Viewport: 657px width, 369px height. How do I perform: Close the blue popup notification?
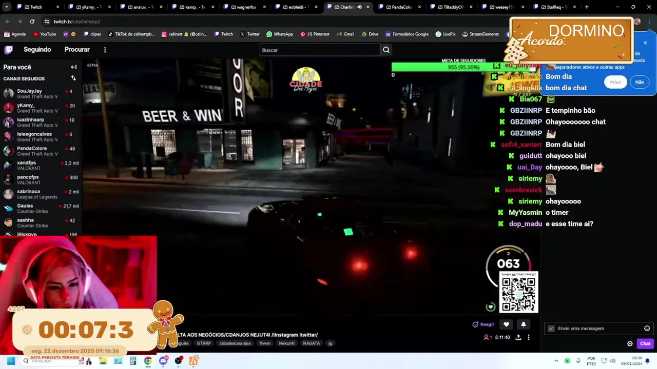645,43
